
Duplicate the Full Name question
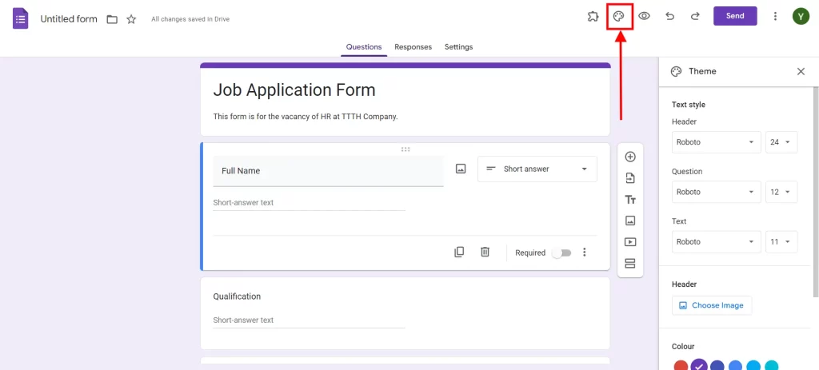click(x=459, y=252)
